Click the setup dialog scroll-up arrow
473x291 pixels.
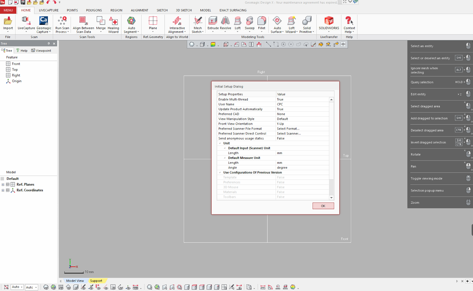(331, 100)
